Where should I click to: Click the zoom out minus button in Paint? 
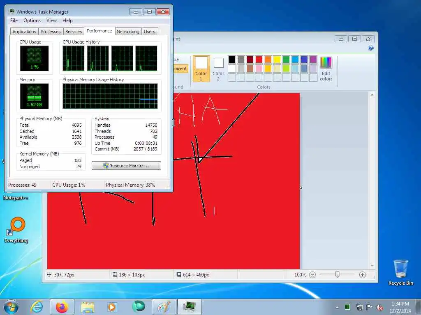312,274
